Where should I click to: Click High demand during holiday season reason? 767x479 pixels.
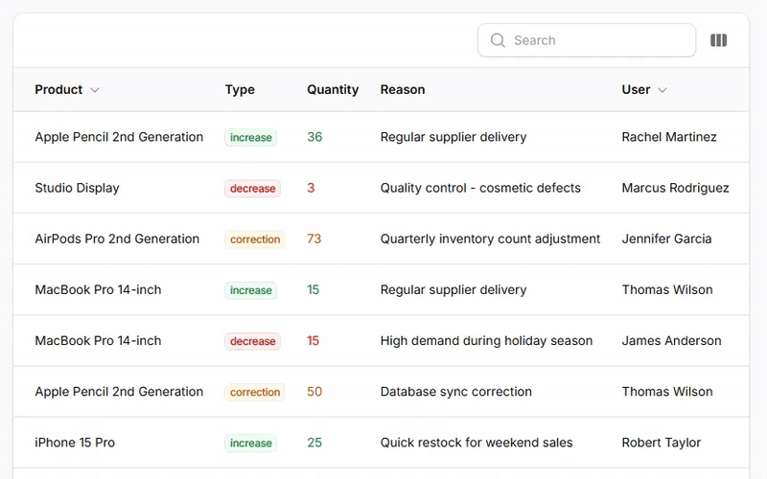point(486,340)
